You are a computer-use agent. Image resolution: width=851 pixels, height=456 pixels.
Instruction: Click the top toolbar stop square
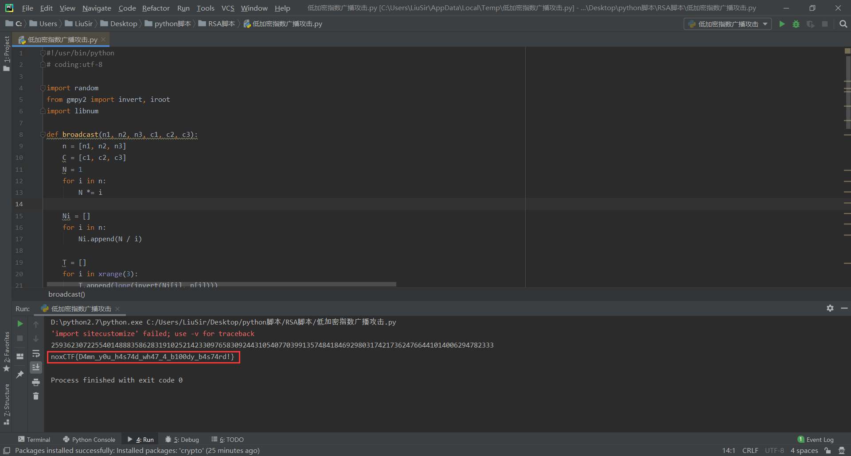click(825, 24)
